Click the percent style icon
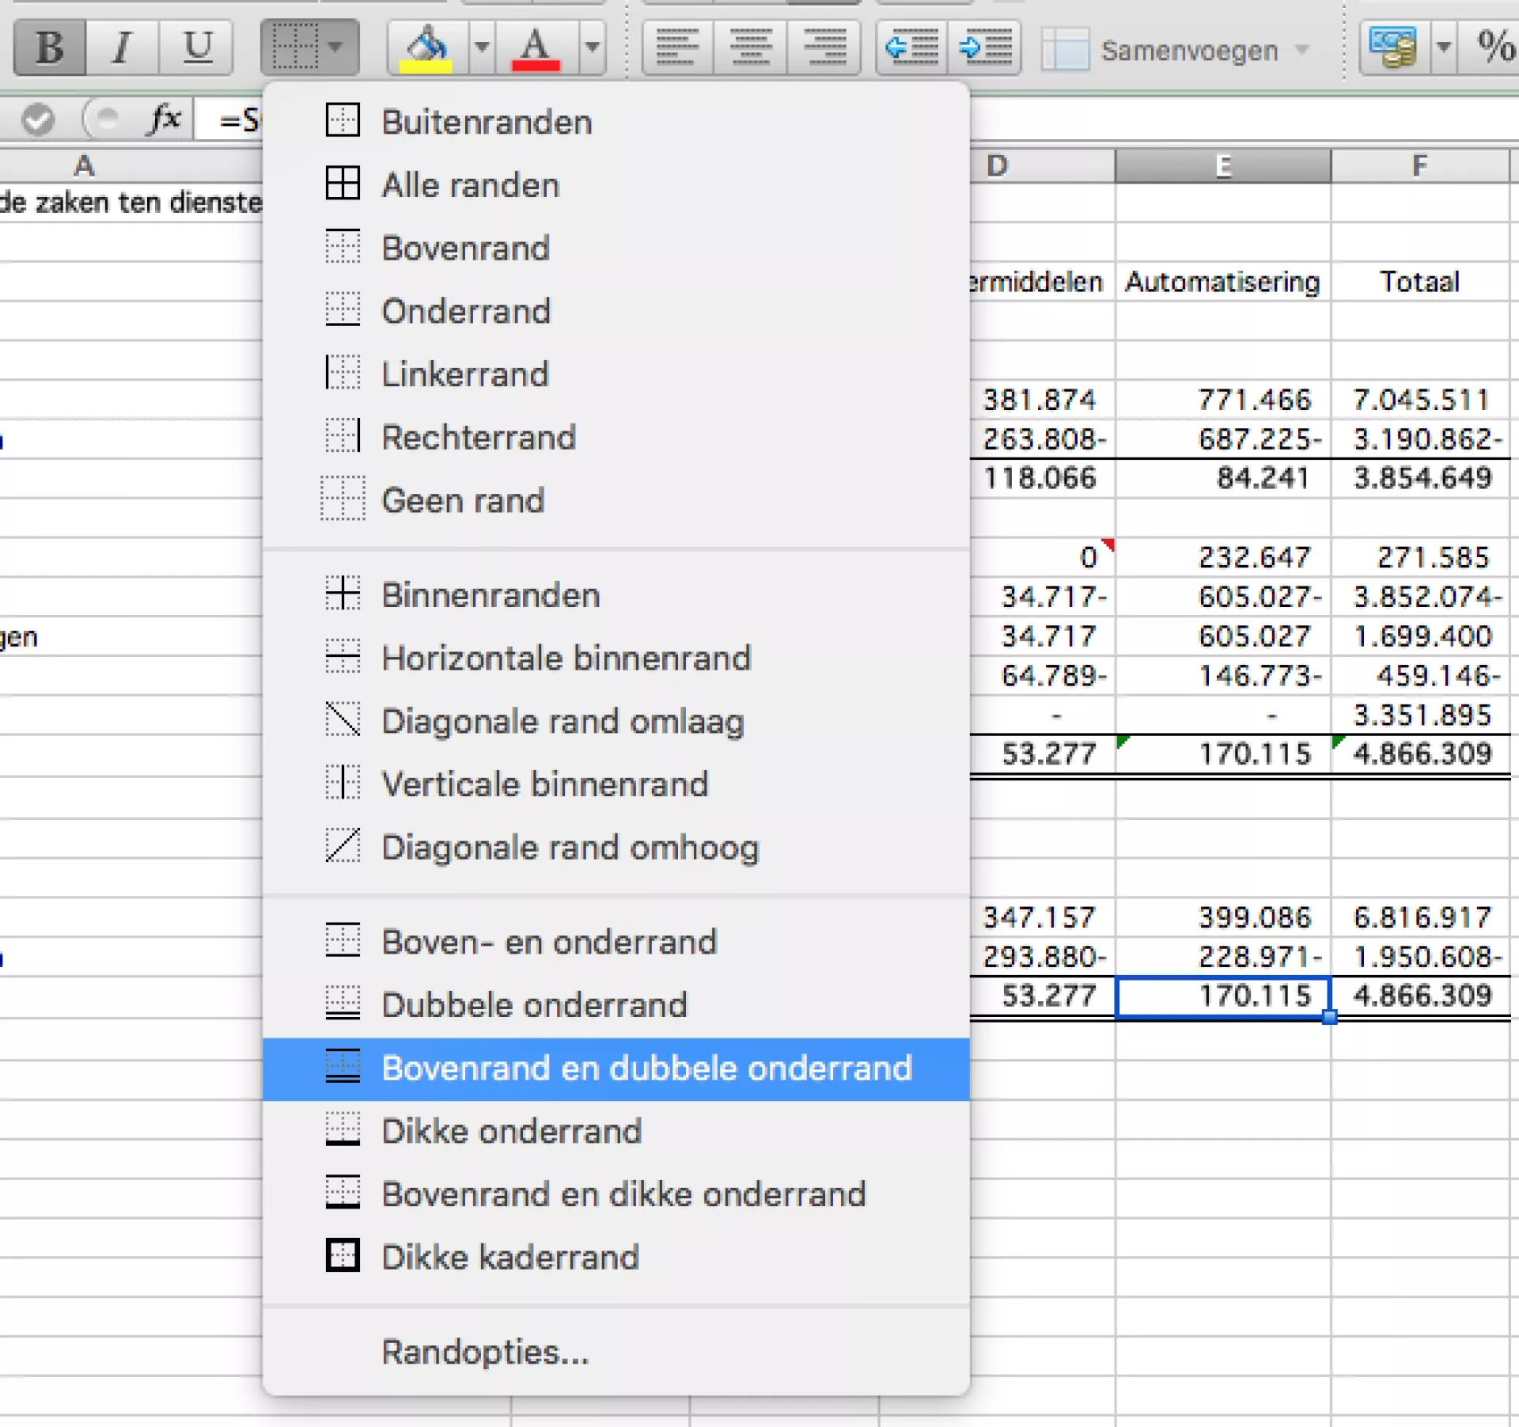Screen dimensions: 1519x1427 coord(1495,47)
